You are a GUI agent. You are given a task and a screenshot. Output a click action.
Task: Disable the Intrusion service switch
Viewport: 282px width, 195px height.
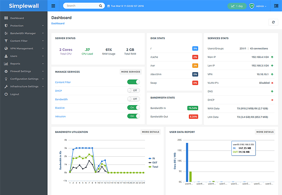click(133, 116)
